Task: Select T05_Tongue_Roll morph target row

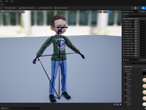Action: (134, 51)
